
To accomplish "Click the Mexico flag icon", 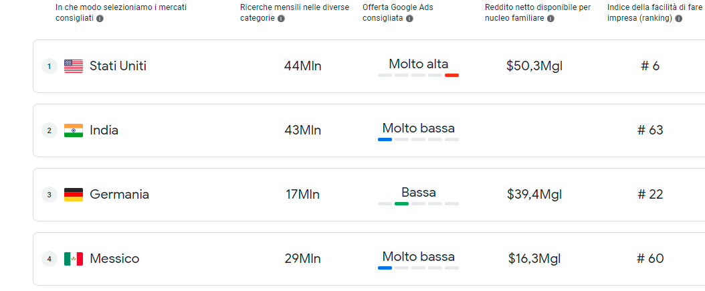I will (74, 259).
